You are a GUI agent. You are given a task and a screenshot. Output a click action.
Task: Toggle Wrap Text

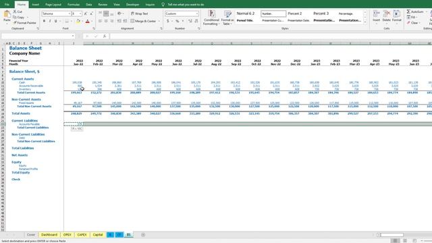(x=140, y=13)
